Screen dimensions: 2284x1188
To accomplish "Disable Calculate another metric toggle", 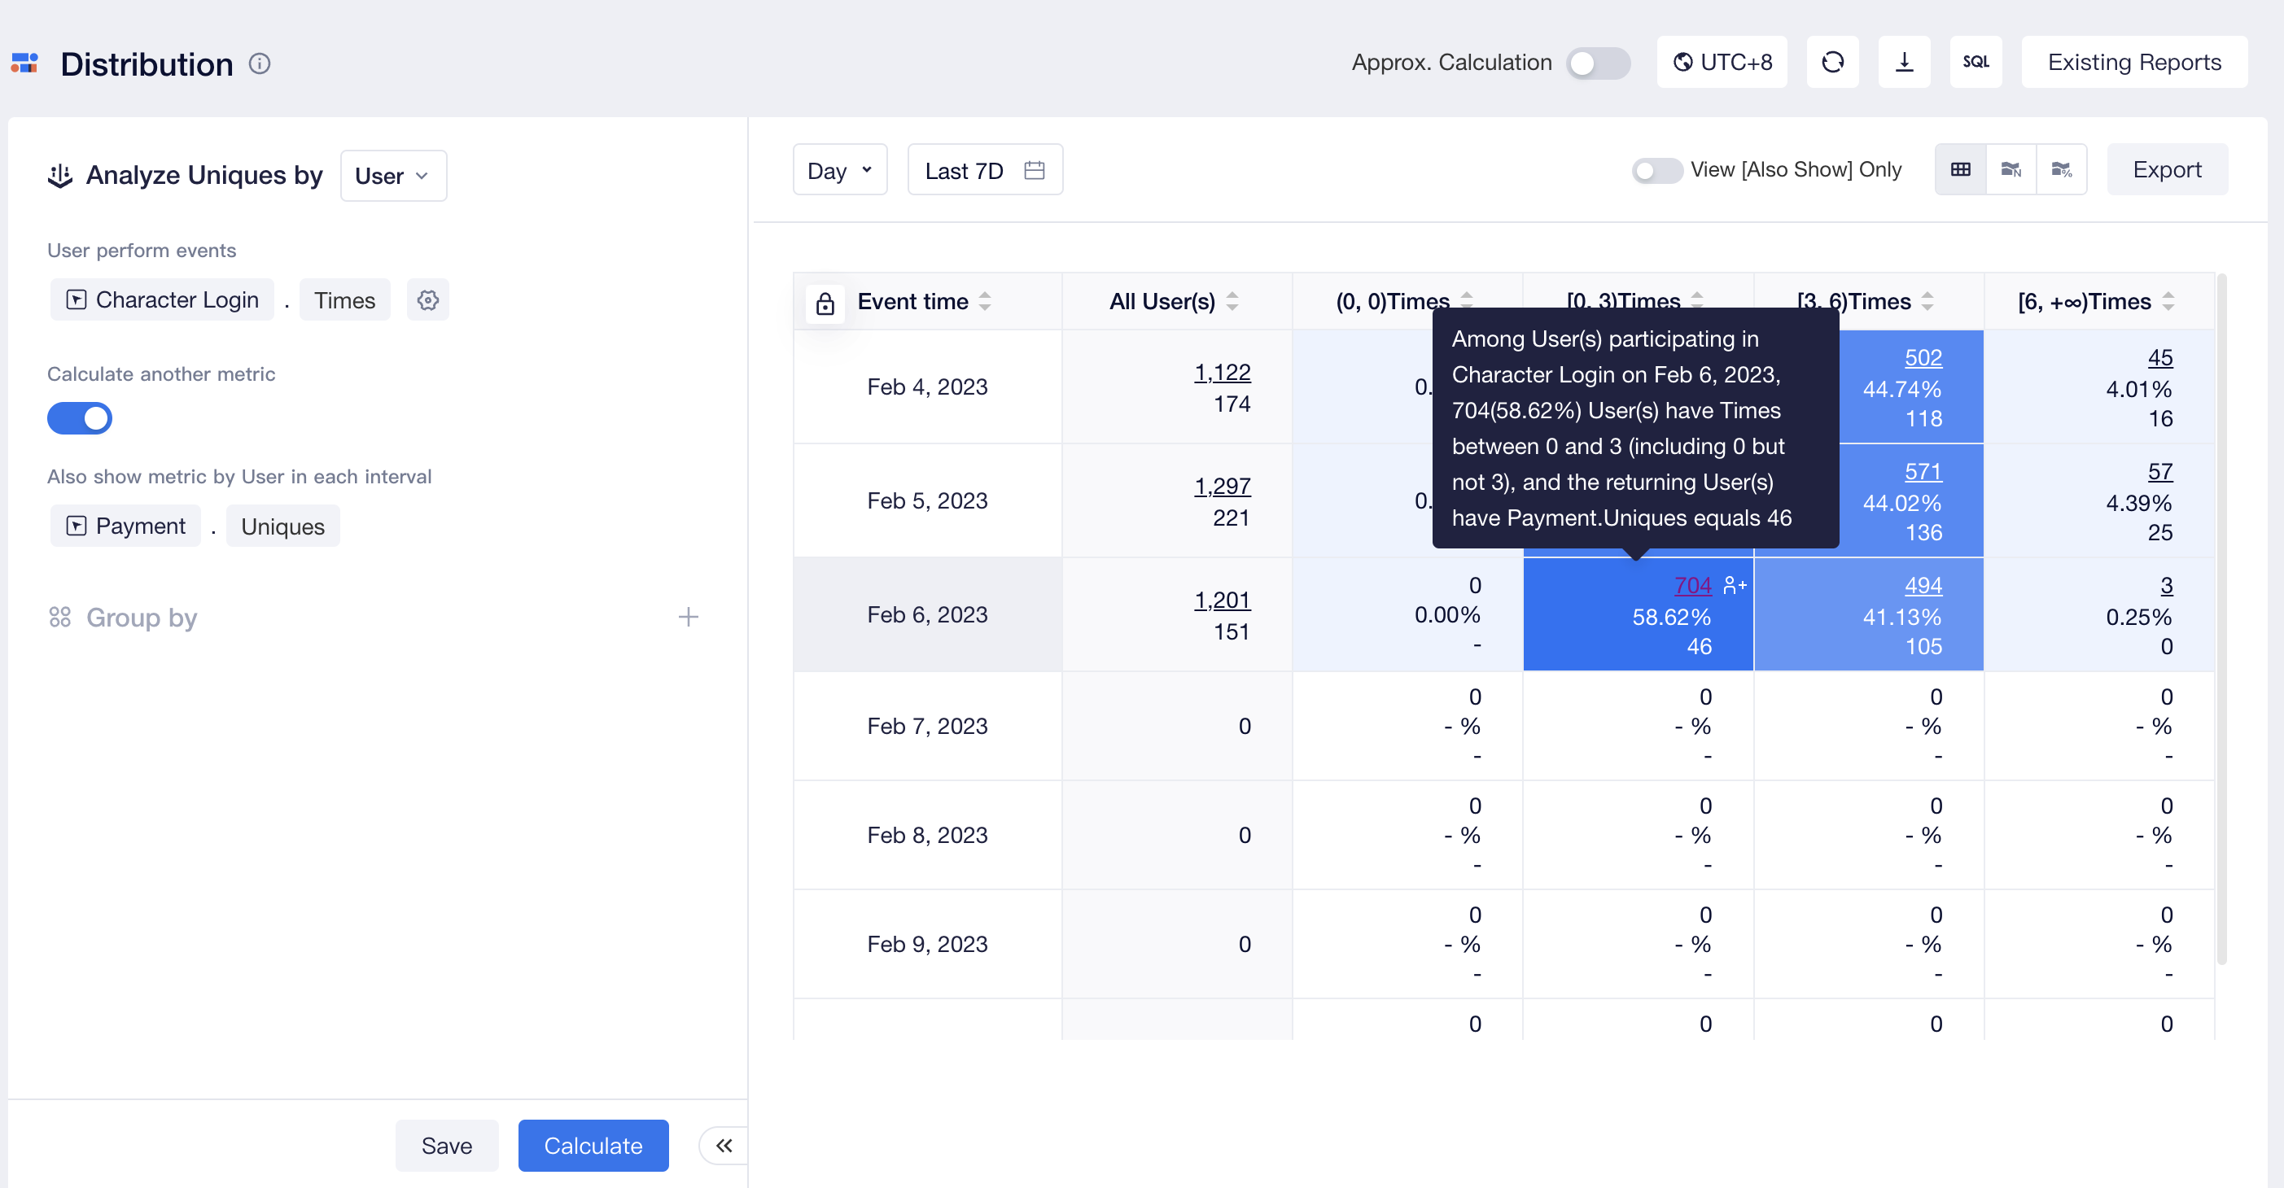I will point(80,418).
